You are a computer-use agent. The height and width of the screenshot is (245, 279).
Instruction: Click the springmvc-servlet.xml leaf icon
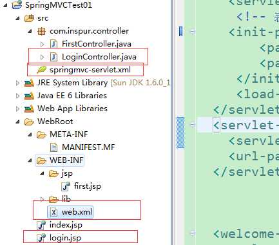point(42,70)
